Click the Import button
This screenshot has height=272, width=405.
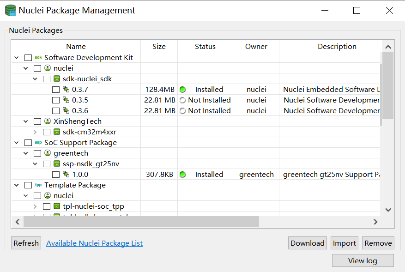click(345, 243)
